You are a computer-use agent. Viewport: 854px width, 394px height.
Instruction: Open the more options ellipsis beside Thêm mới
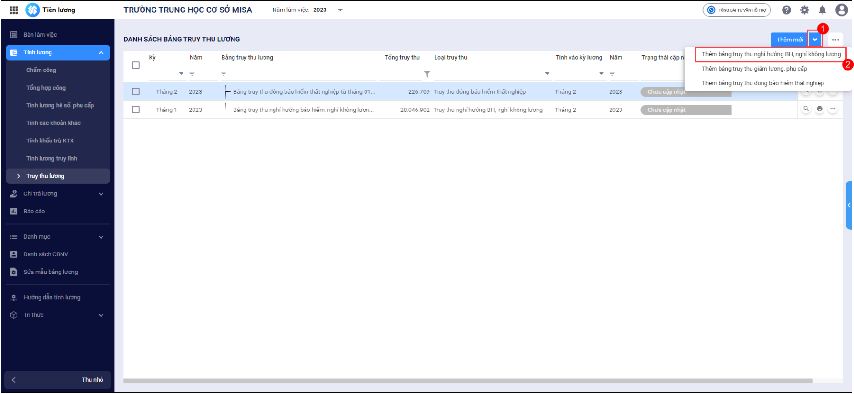coord(835,40)
